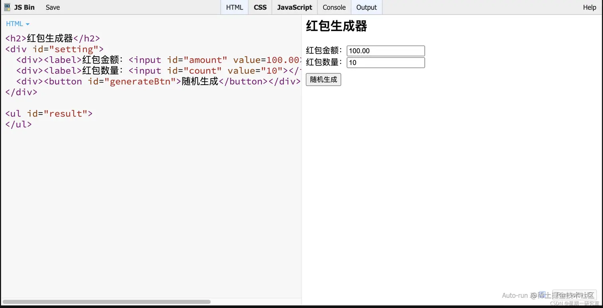
Task: Click the circular icon beside Auto-run
Action: click(x=533, y=295)
